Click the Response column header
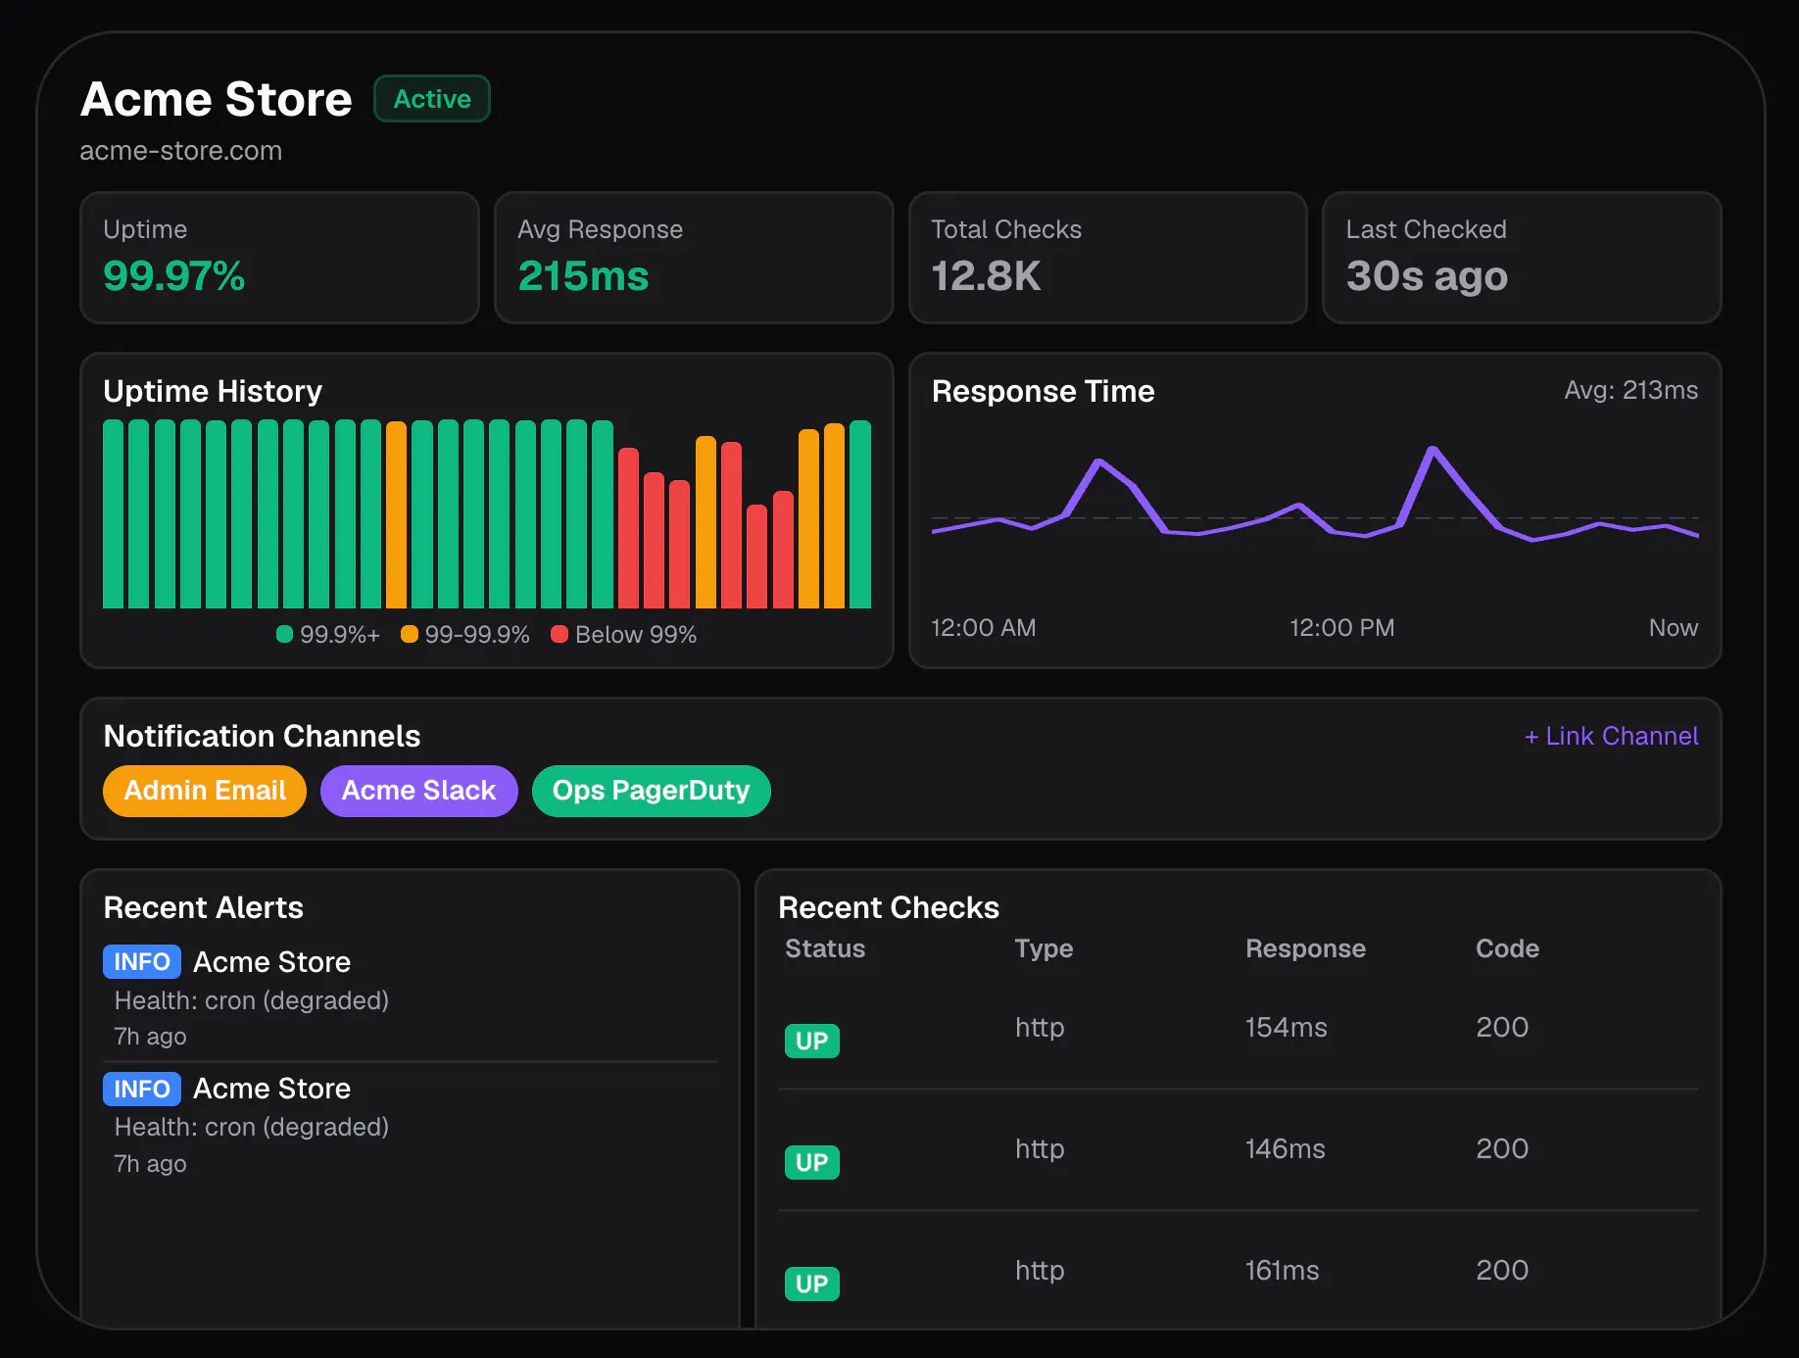1799x1358 pixels. pos(1305,948)
